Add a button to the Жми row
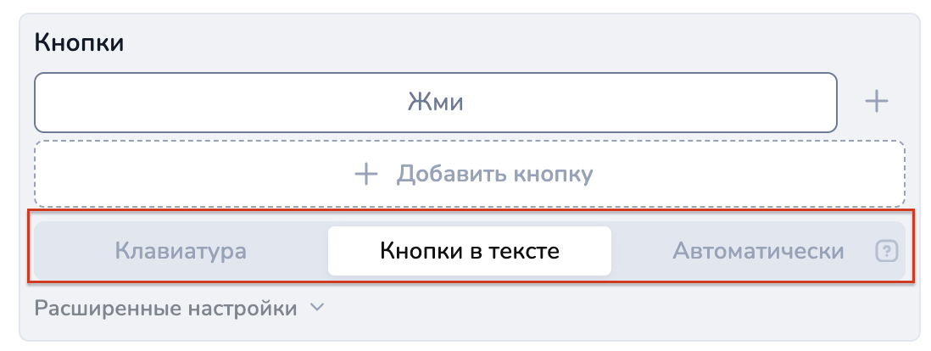Viewport: 931px width, 351px height. [876, 102]
